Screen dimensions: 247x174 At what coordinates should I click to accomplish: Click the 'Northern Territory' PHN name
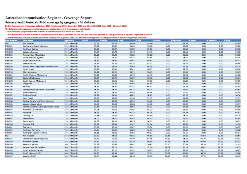[x=31, y=130]
